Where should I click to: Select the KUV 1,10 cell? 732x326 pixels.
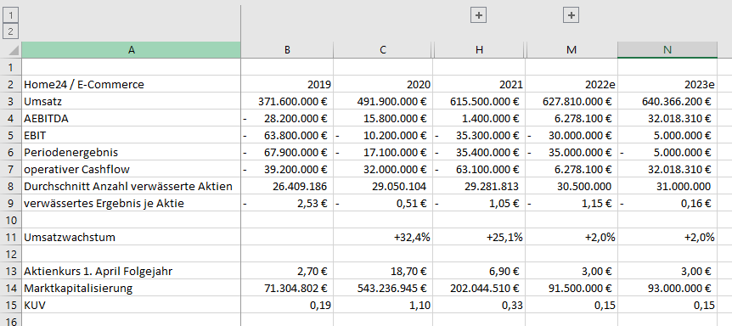point(383,305)
